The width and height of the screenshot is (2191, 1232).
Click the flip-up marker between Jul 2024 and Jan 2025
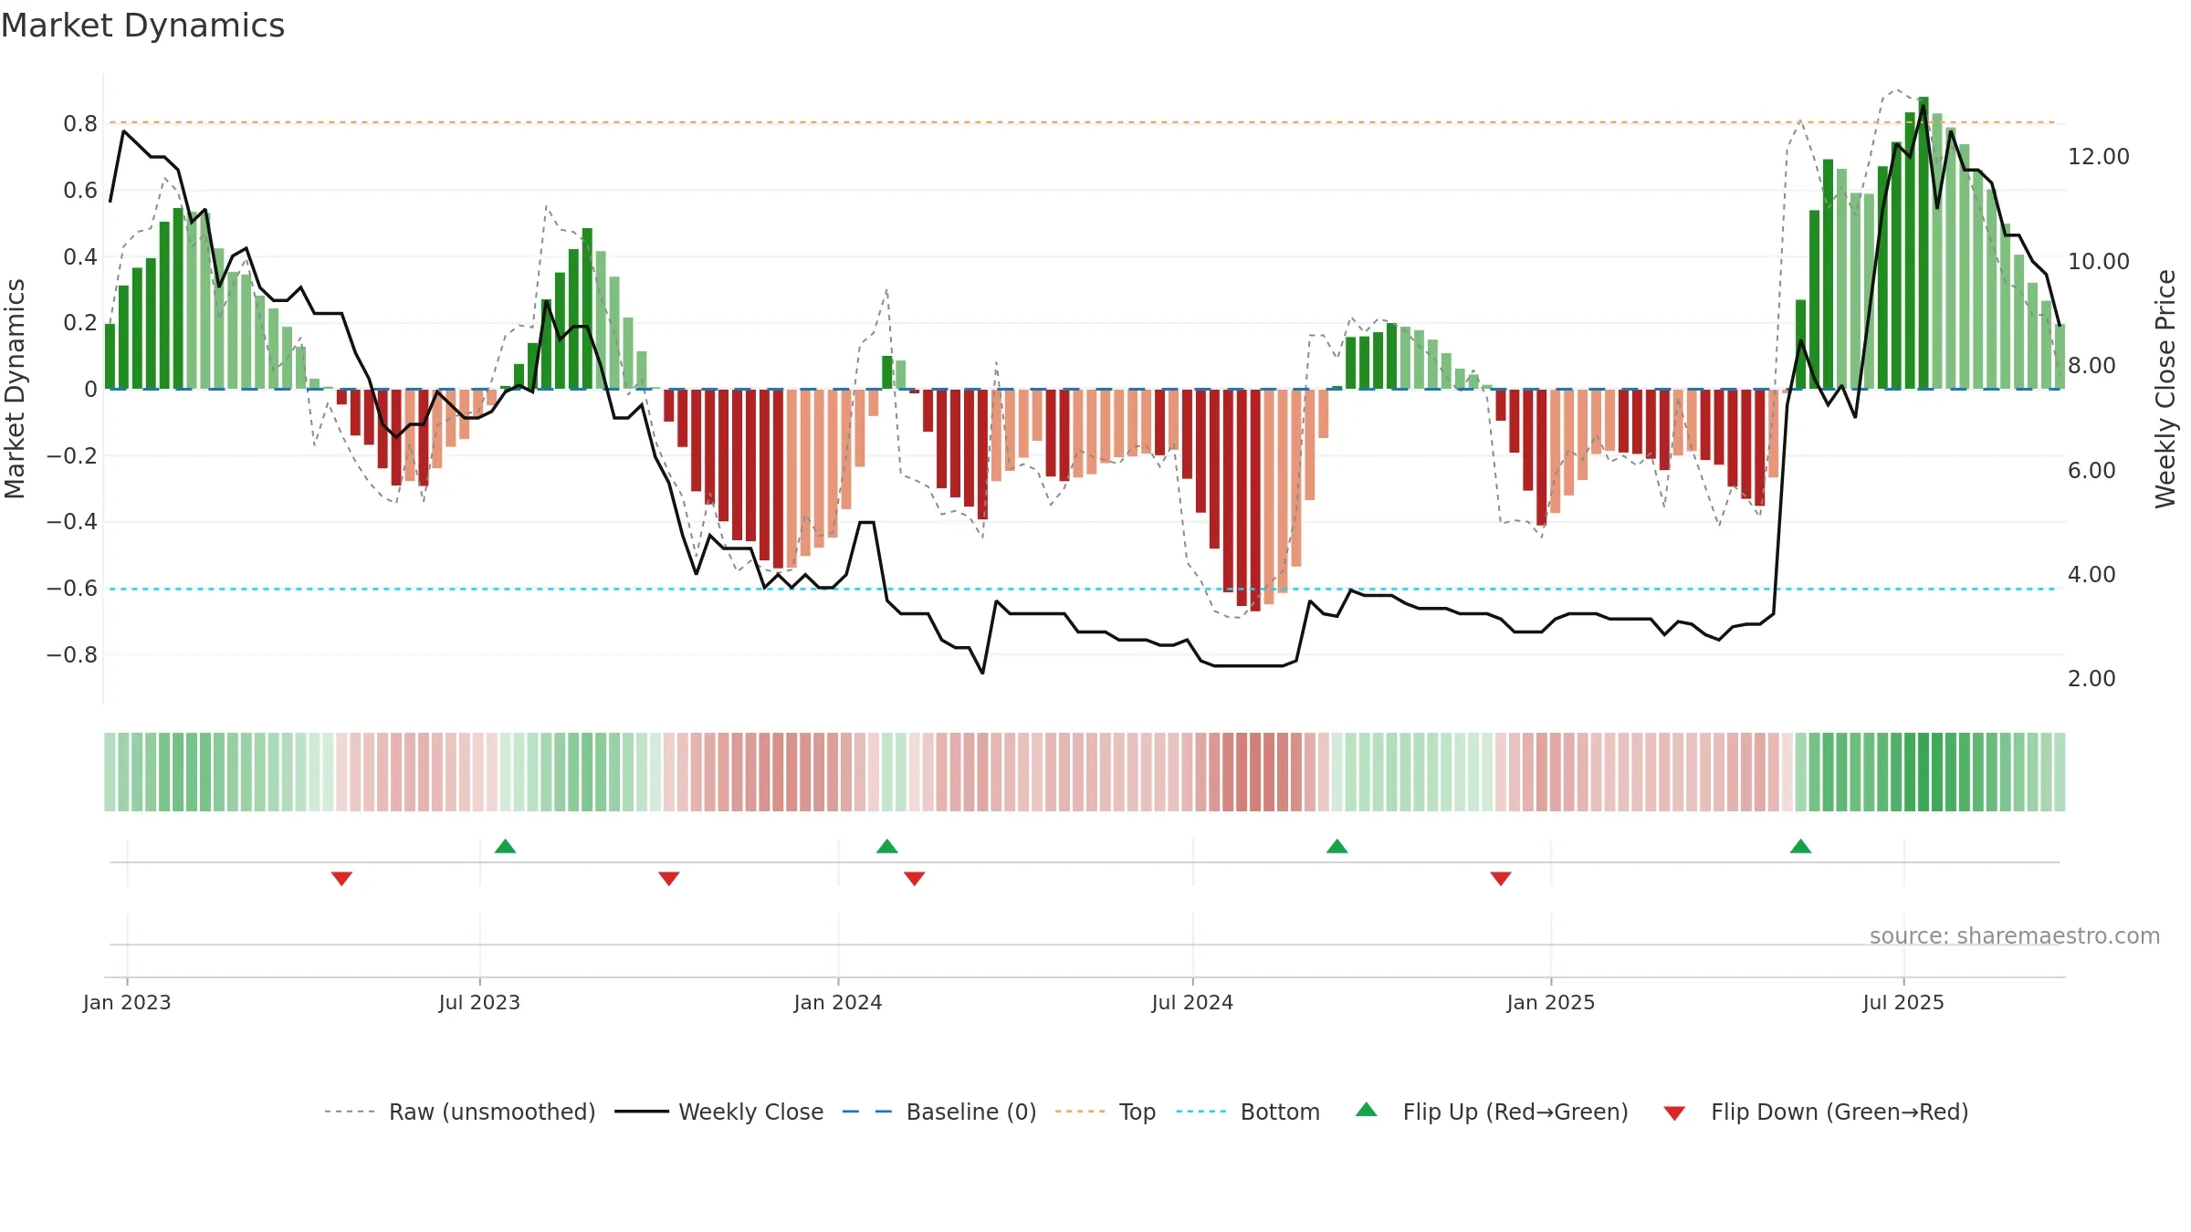pyautogui.click(x=1337, y=846)
